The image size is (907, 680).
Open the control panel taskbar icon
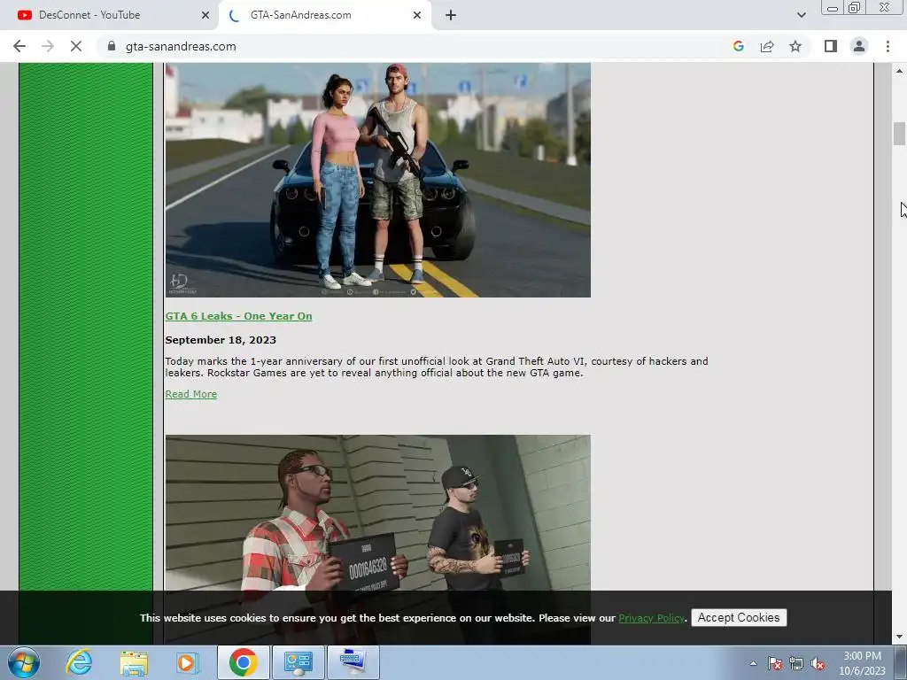coord(298,662)
